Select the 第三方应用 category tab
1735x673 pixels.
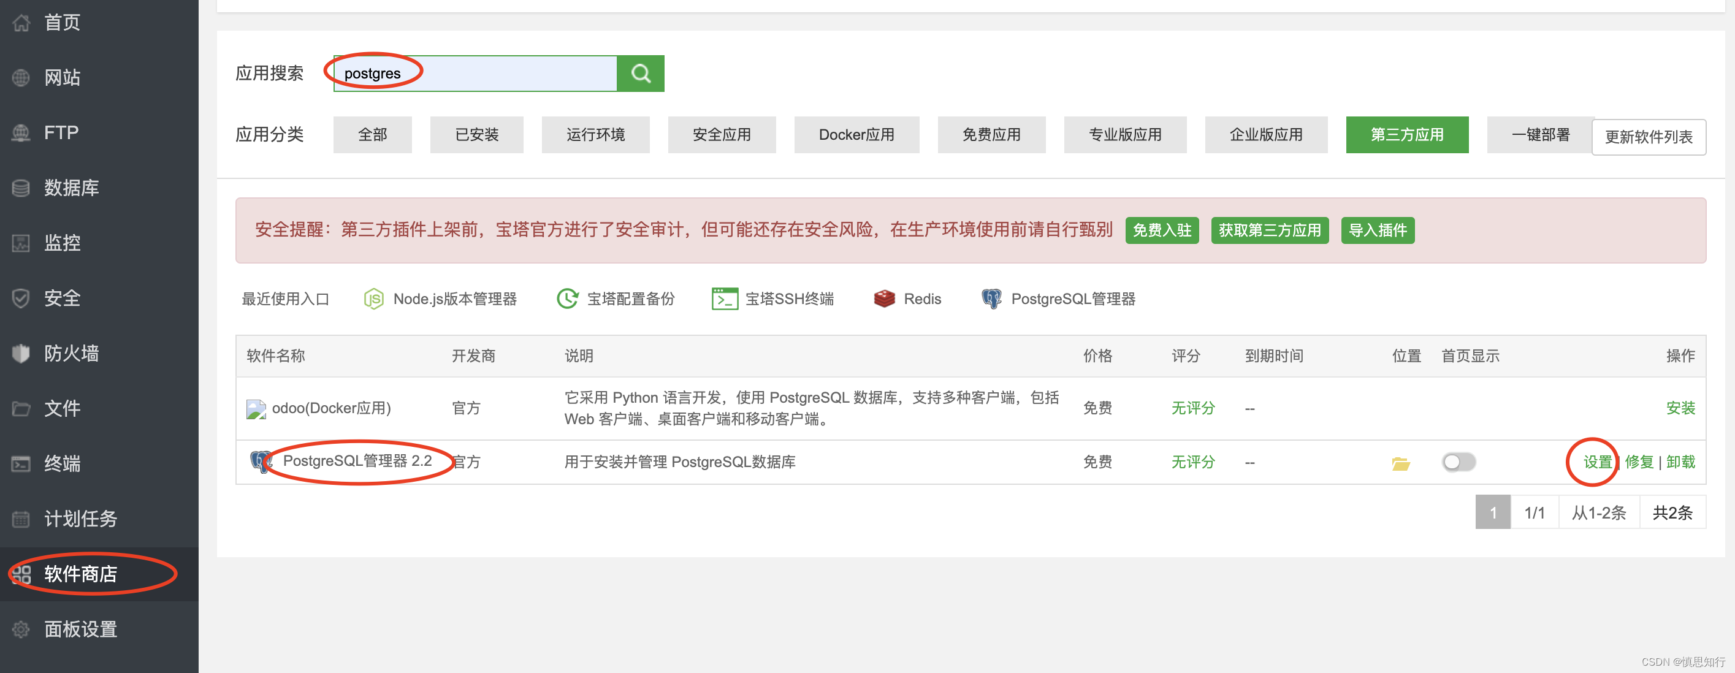(x=1406, y=135)
